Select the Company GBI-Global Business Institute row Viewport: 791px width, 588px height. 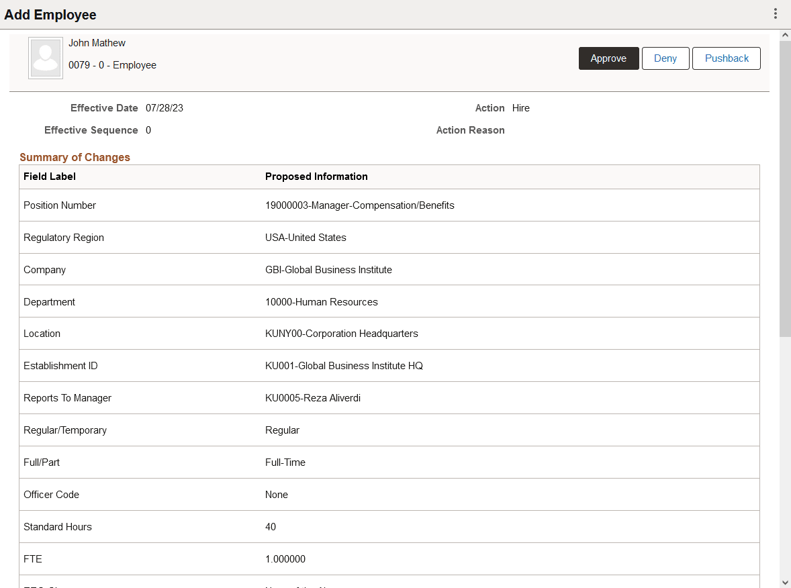[x=328, y=269]
